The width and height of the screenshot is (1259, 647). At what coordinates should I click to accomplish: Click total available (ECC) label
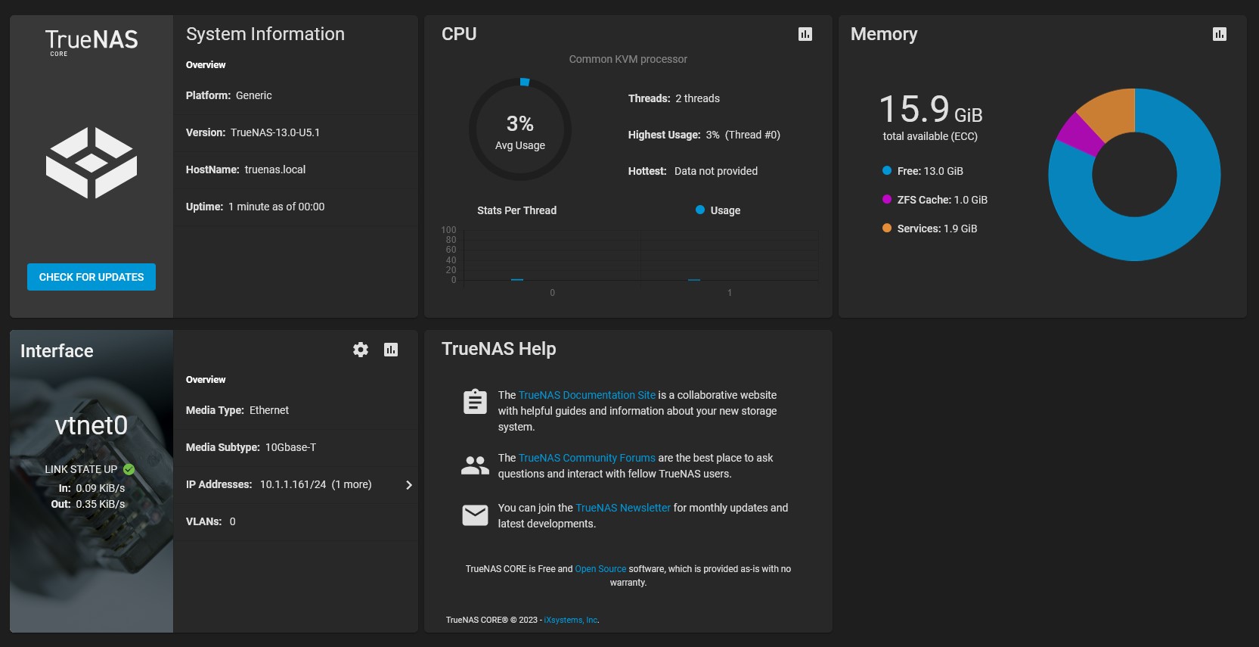tap(930, 136)
